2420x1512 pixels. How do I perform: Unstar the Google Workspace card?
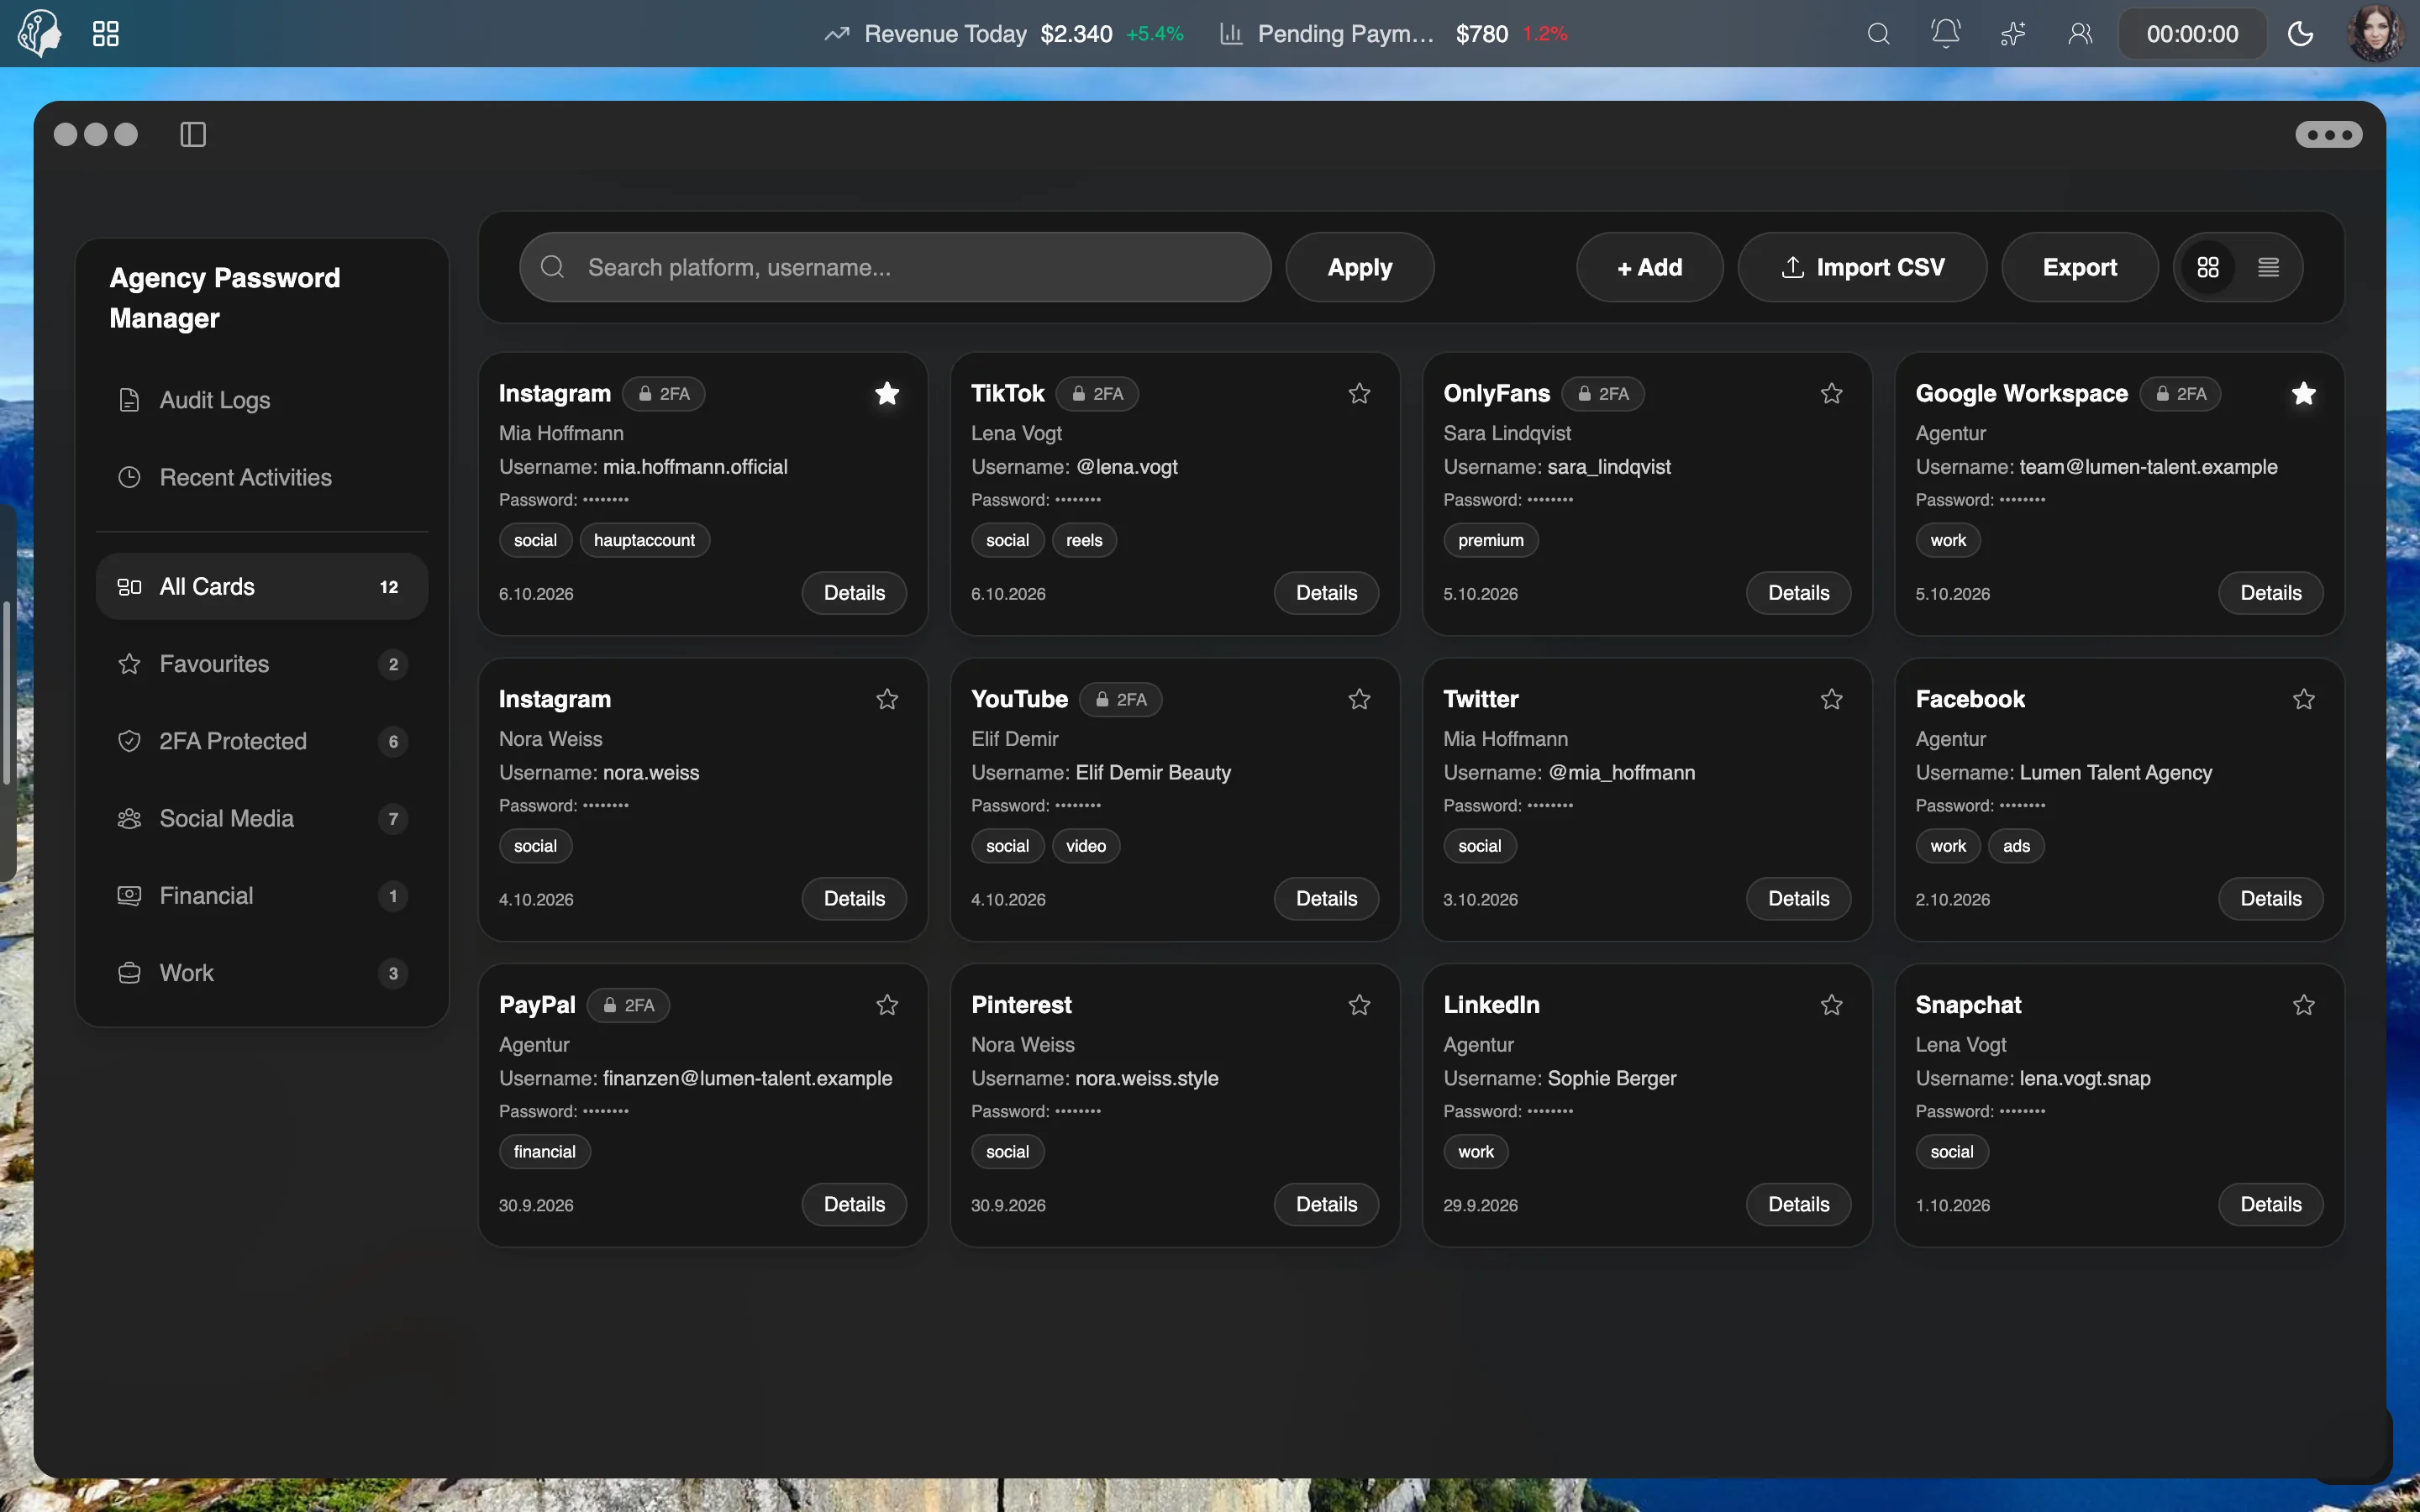pos(2304,393)
